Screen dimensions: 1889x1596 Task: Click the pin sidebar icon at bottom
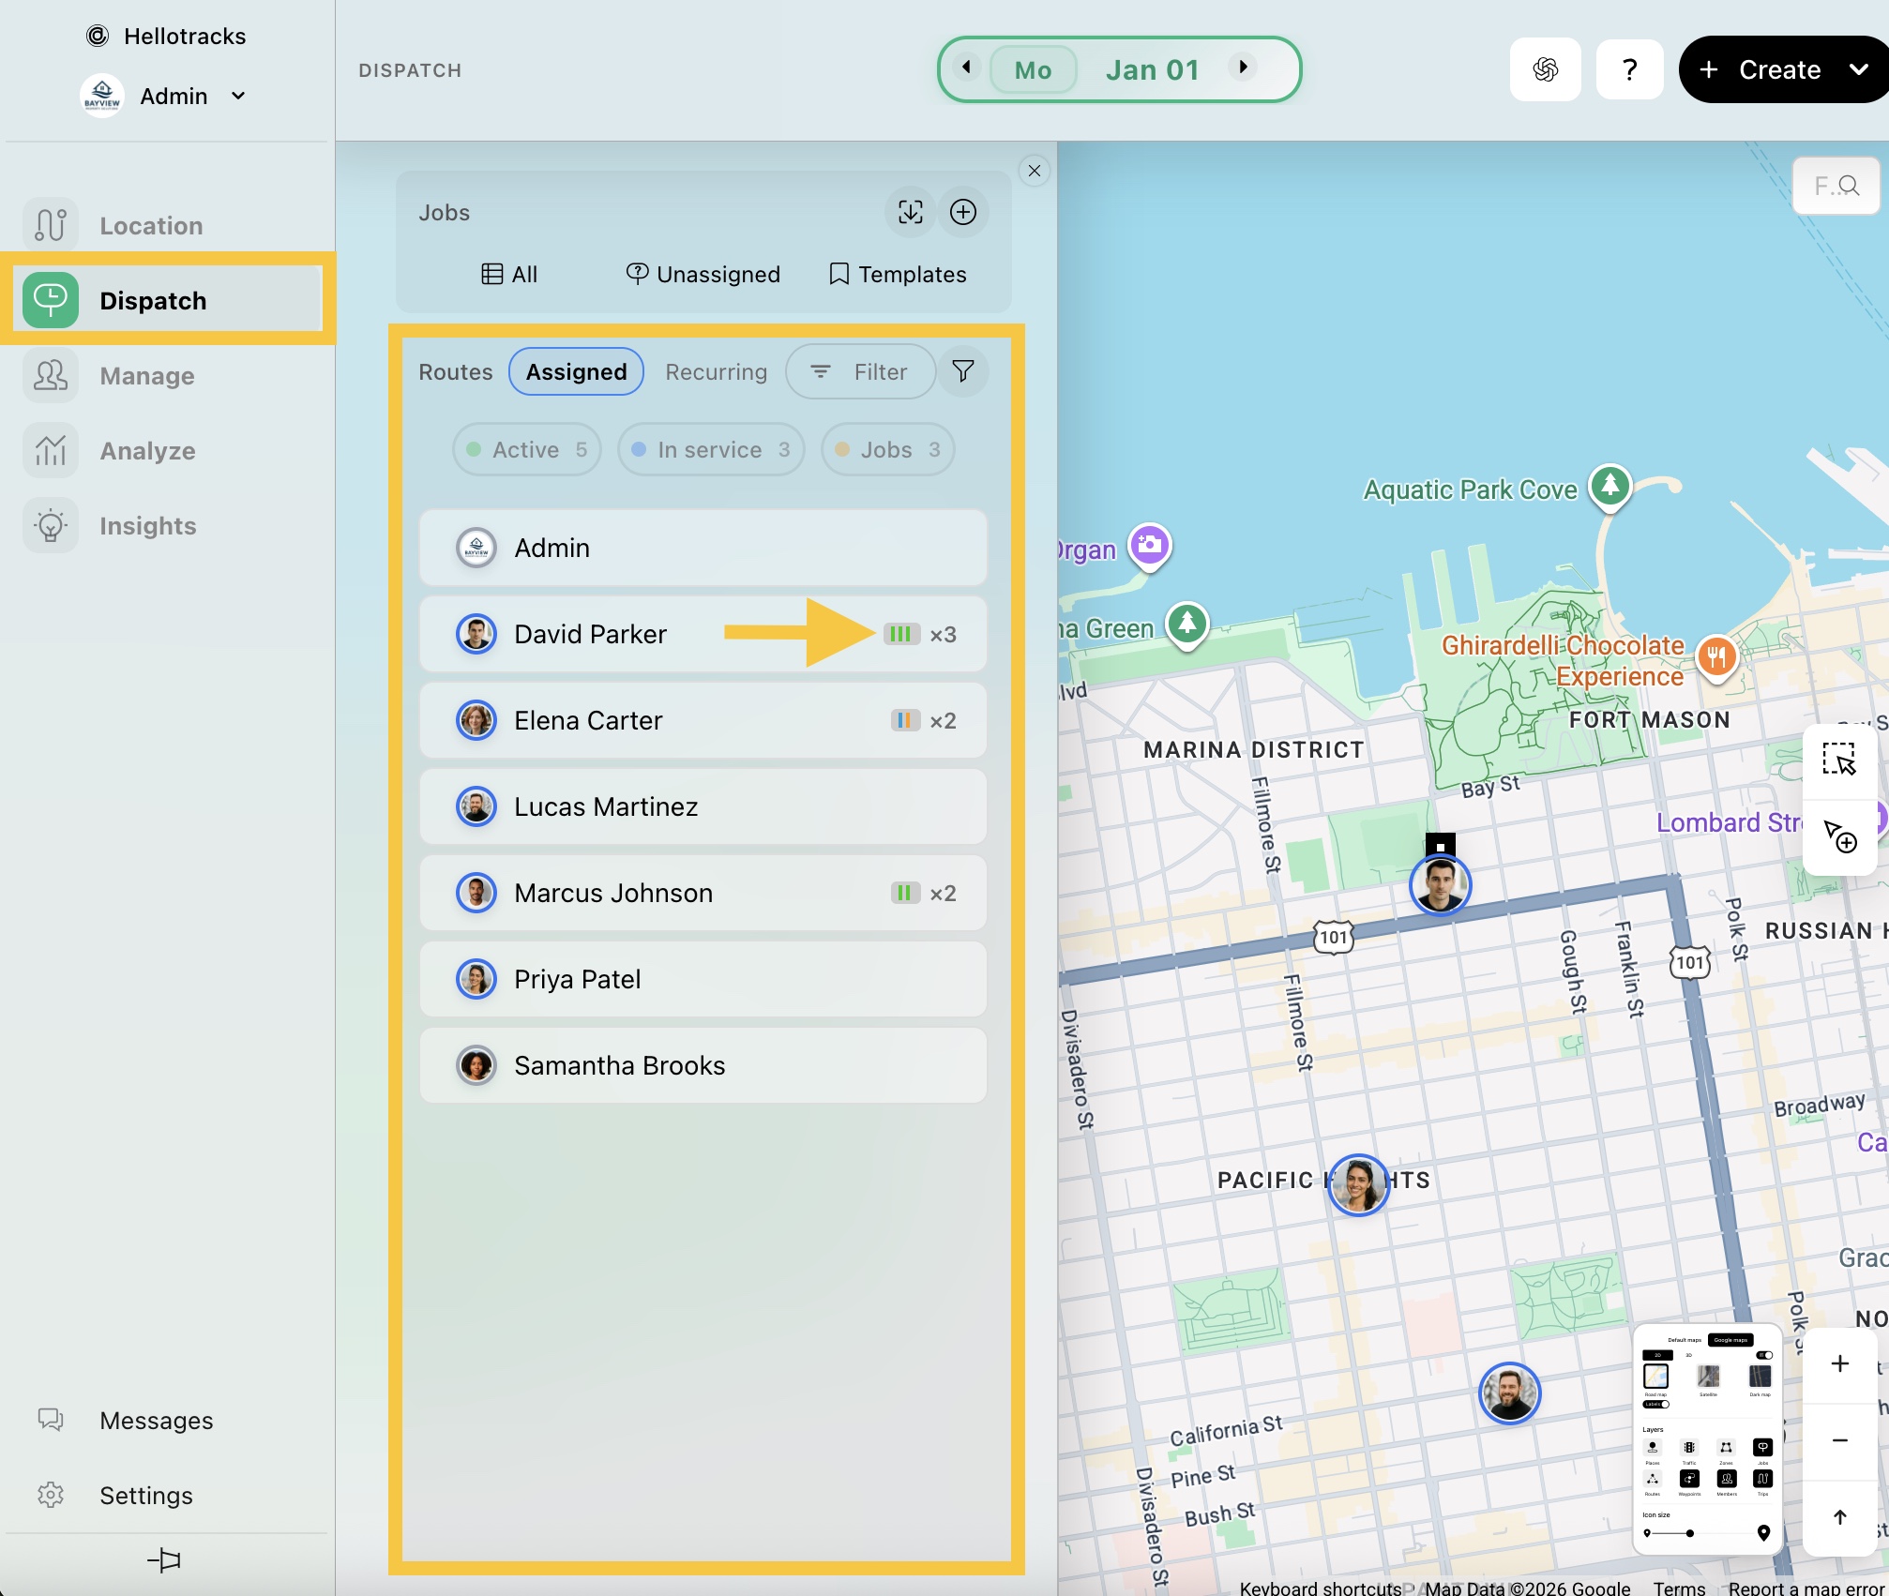coord(164,1559)
